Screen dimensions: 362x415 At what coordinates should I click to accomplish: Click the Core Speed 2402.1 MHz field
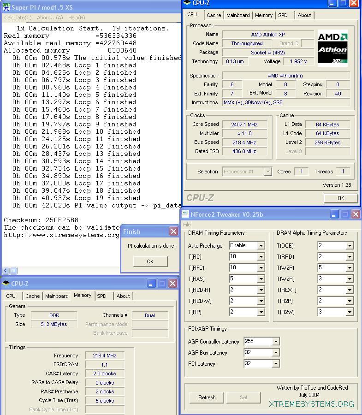pos(244,125)
